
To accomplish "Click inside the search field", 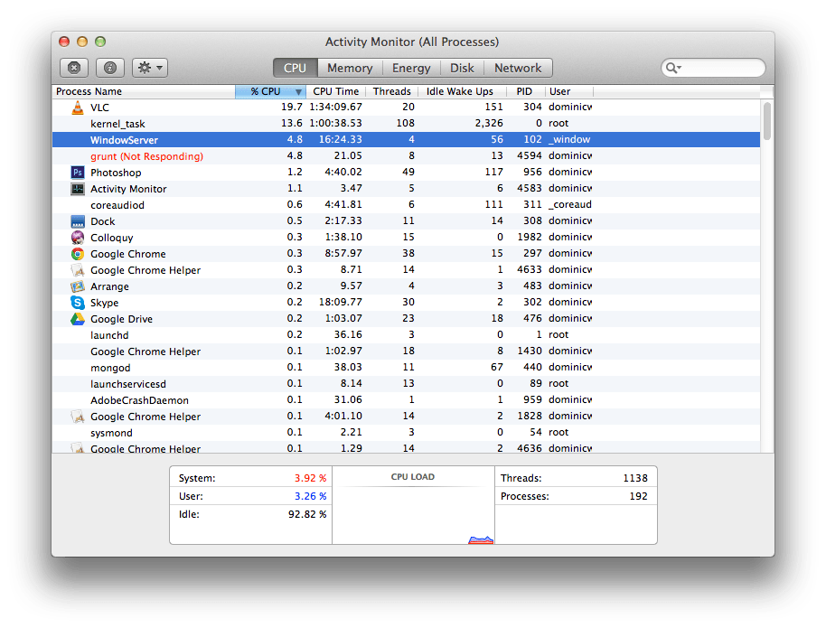I will click(723, 68).
